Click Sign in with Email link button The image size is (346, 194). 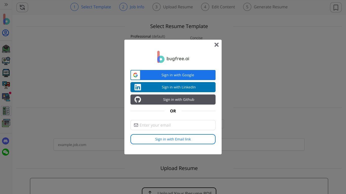click(x=173, y=139)
